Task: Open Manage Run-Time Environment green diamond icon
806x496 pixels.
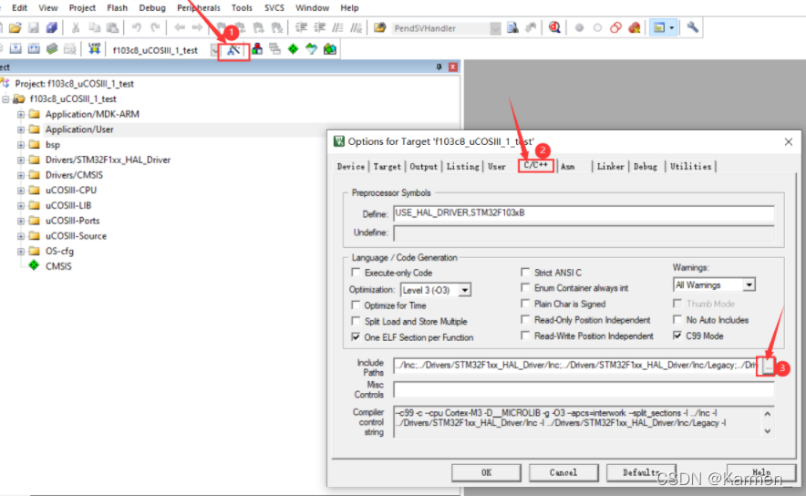Action: pyautogui.click(x=293, y=49)
